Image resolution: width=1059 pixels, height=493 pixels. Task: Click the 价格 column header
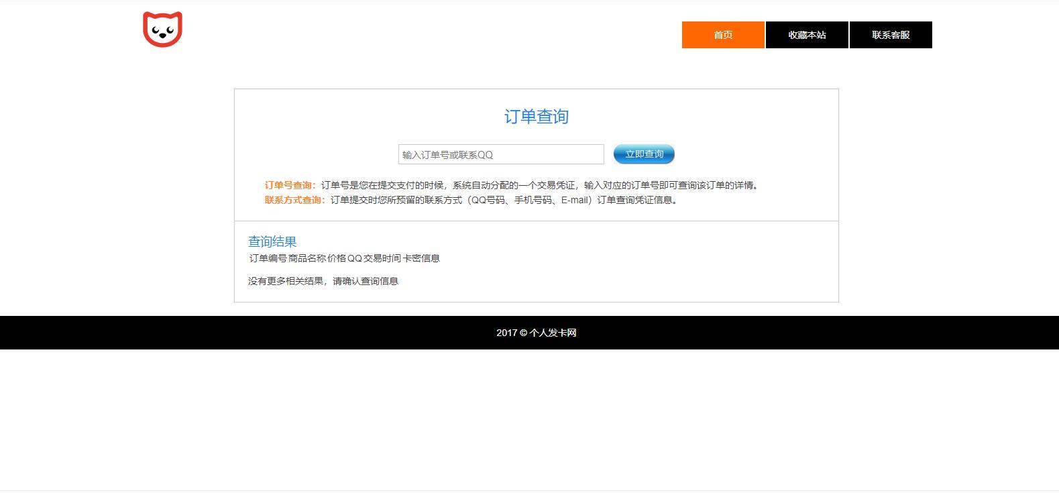[x=336, y=258]
